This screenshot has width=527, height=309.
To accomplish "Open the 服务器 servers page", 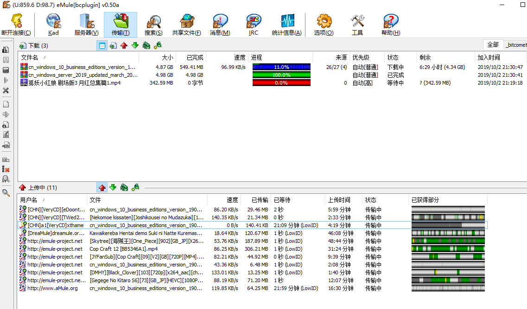I will tap(86, 24).
